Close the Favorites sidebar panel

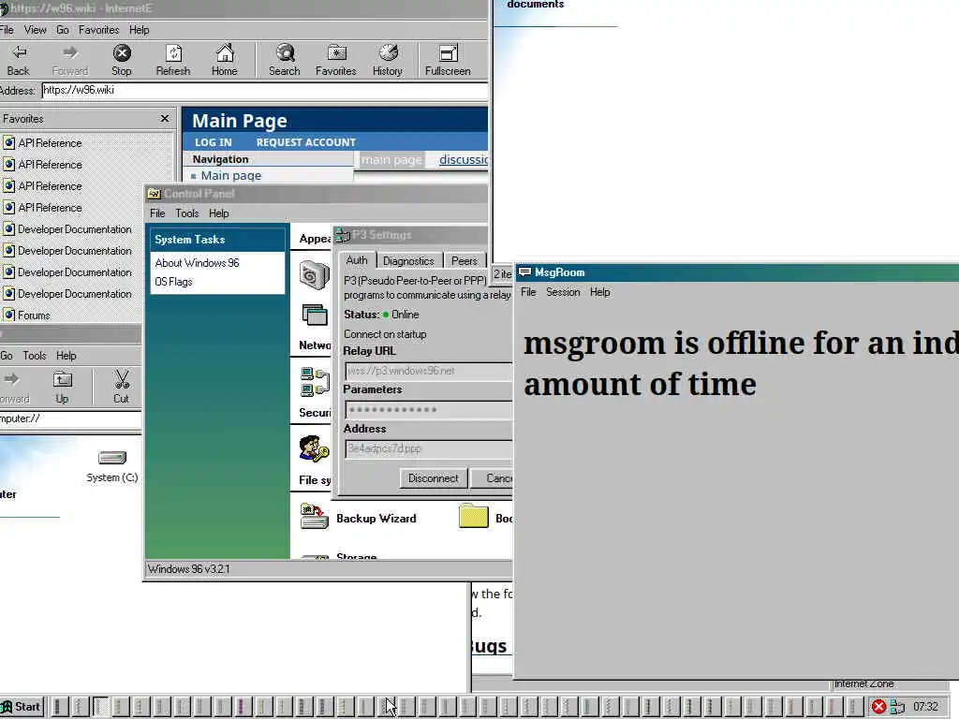(x=165, y=118)
